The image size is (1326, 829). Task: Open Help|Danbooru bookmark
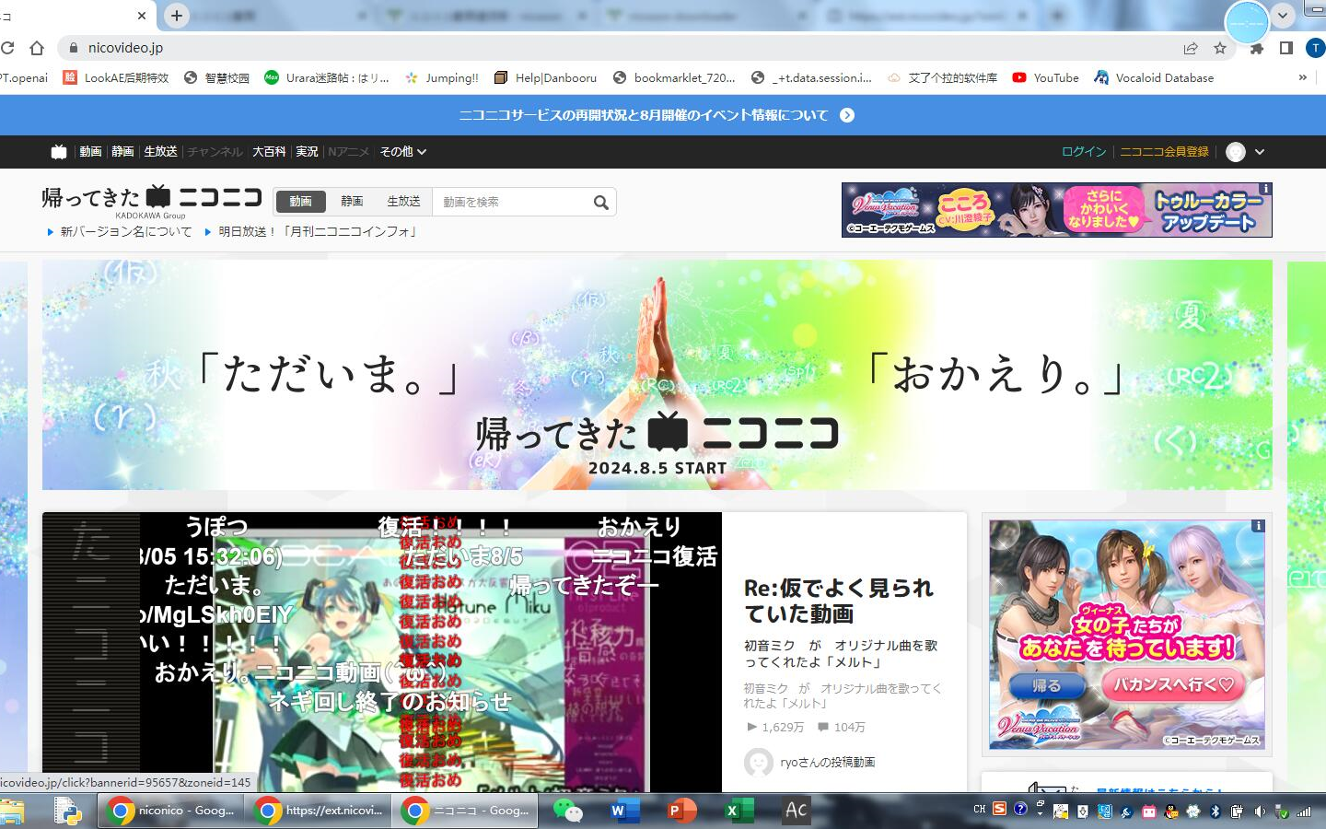tap(545, 77)
